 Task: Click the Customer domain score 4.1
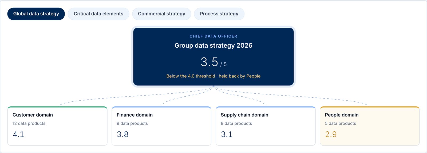[x=18, y=134]
